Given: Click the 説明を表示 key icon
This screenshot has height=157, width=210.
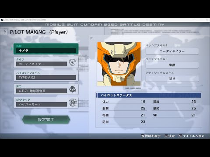Looking at the screenshot, I should click(x=143, y=136).
